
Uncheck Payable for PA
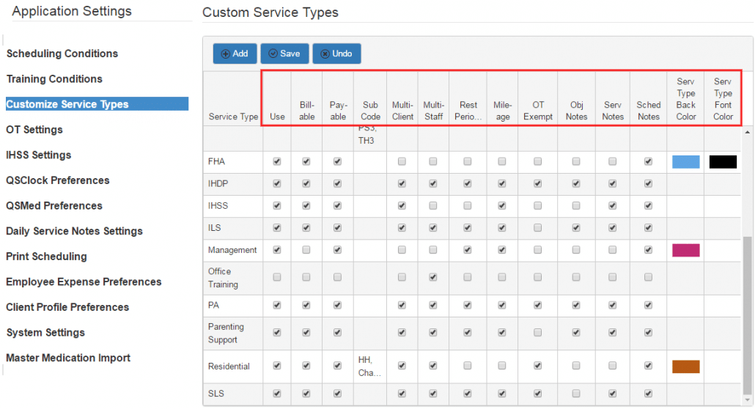337,305
